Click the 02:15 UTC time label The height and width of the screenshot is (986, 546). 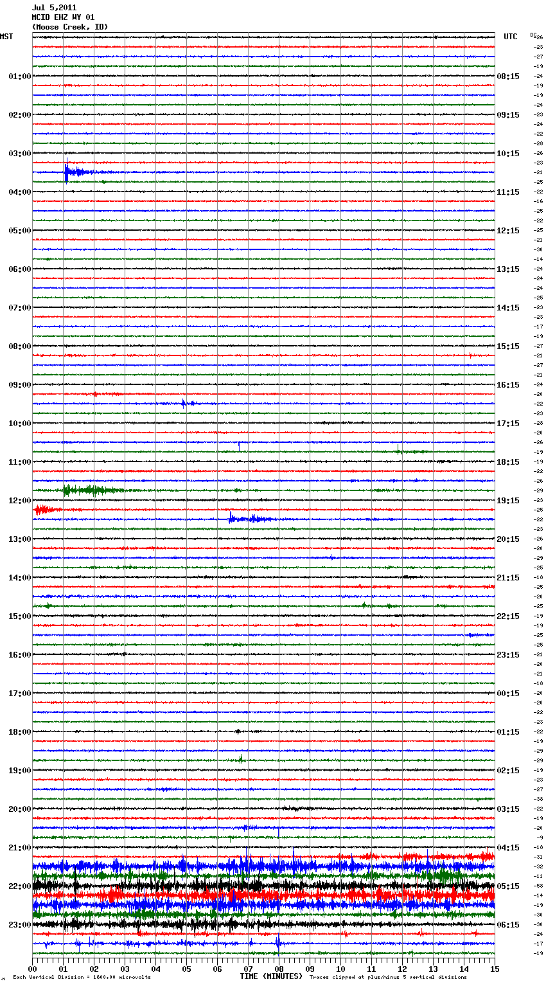click(x=508, y=771)
